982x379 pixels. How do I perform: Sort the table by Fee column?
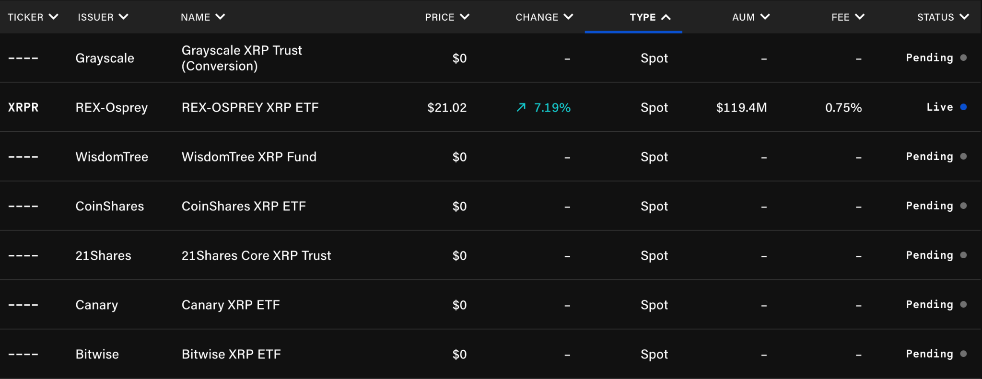pyautogui.click(x=848, y=17)
